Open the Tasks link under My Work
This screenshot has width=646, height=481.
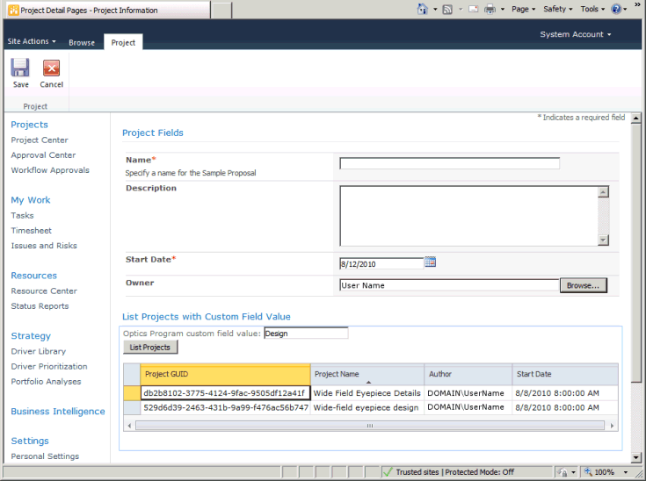coord(22,215)
